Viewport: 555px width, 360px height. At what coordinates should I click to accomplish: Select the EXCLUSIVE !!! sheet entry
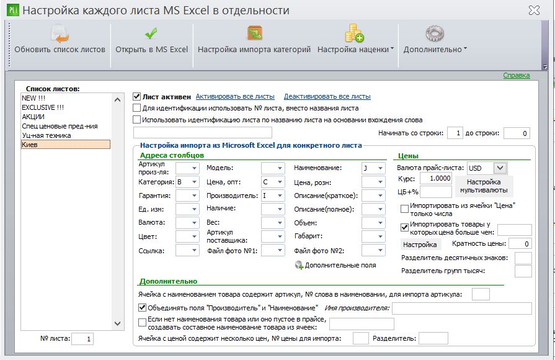click(x=43, y=107)
